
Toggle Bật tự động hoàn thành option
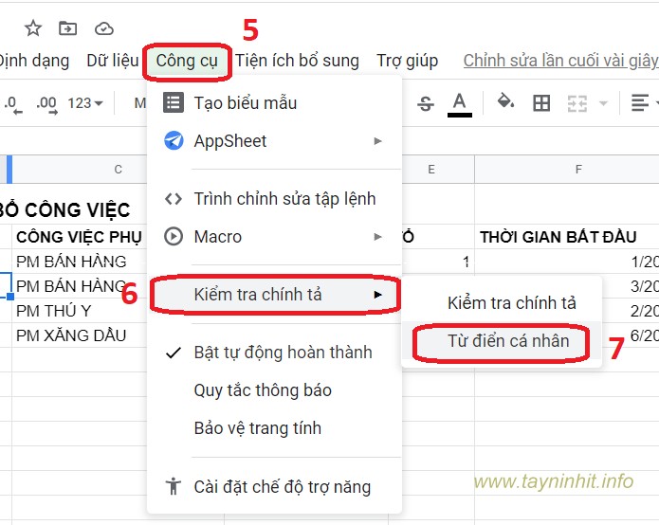pos(283,353)
